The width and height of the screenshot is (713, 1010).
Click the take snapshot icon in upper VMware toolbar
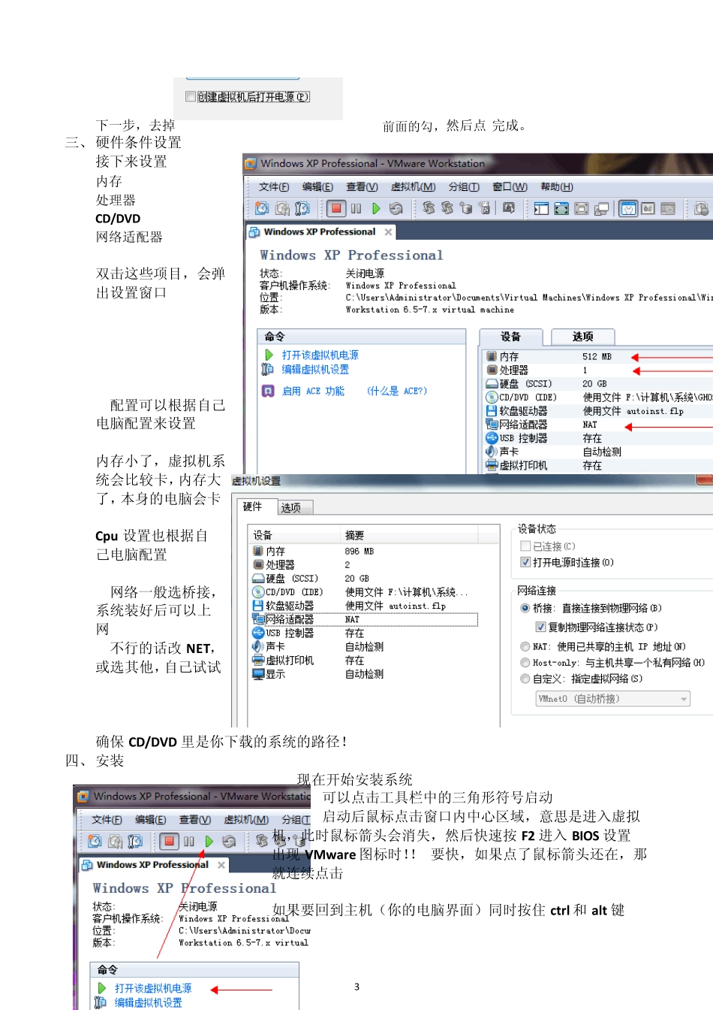click(262, 208)
